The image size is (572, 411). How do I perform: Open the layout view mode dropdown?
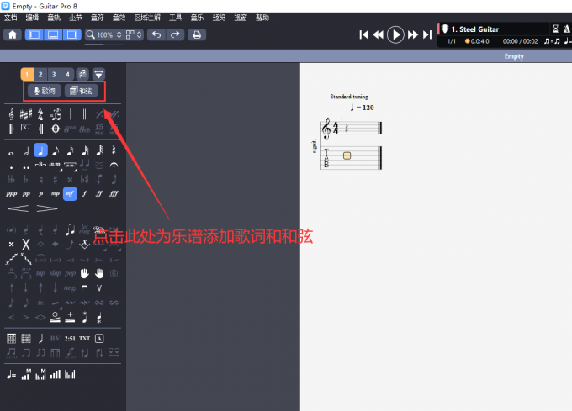[x=135, y=34]
